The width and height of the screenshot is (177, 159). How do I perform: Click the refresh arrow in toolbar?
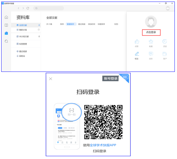(28, 8)
